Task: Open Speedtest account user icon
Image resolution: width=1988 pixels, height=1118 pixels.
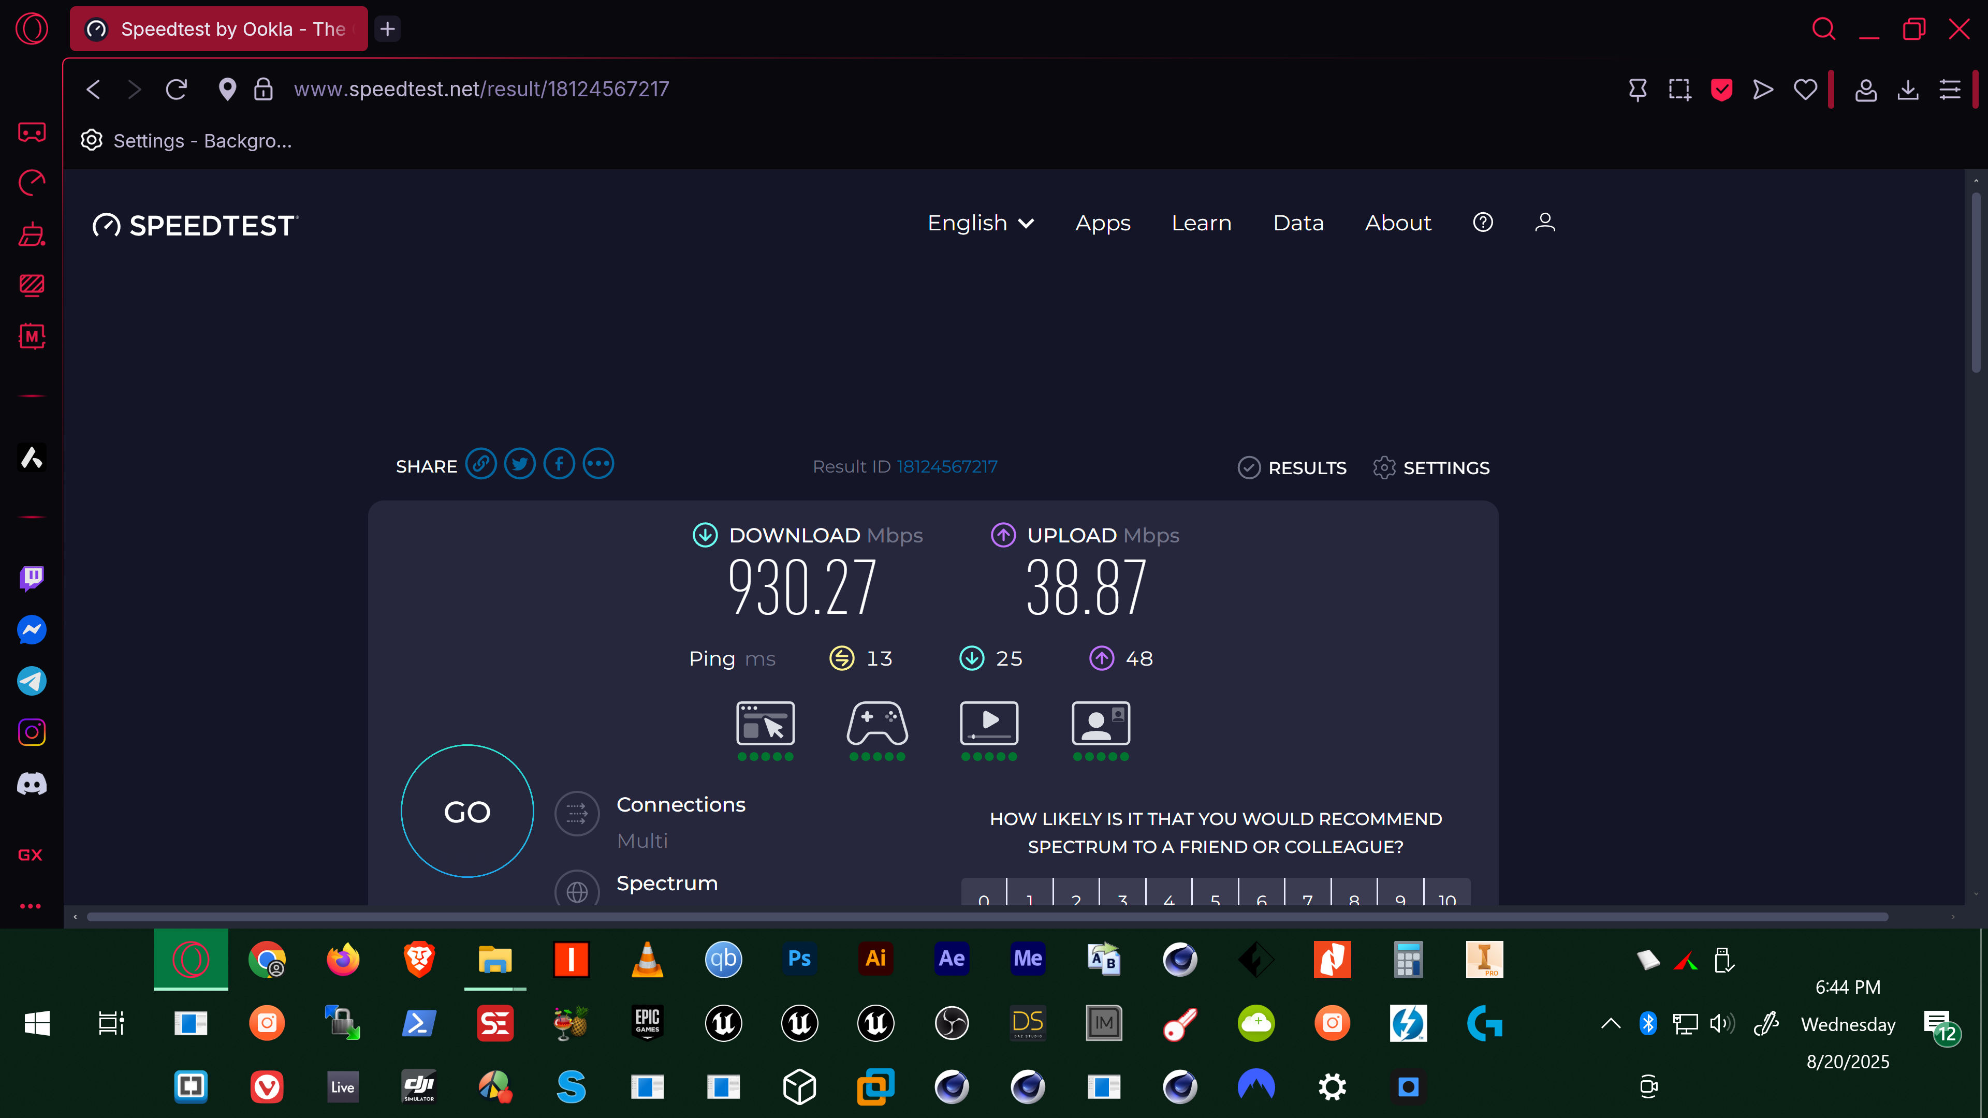Action: pos(1545,222)
